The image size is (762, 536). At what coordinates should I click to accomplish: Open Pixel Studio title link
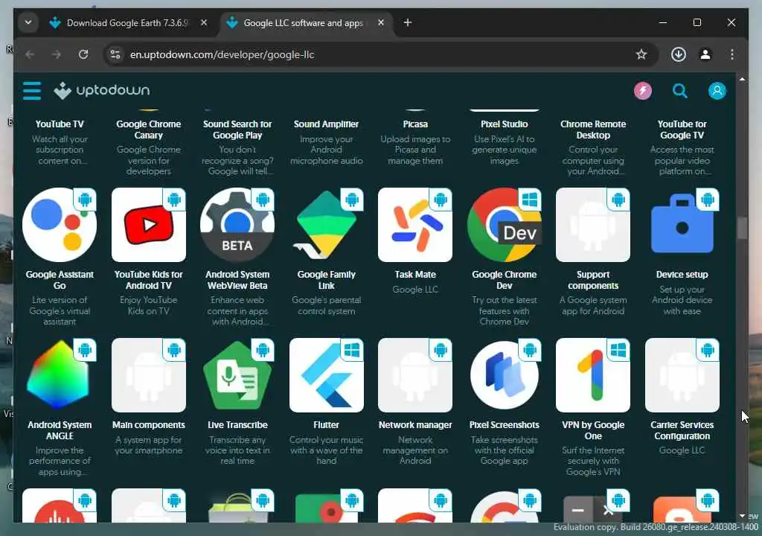click(x=504, y=124)
